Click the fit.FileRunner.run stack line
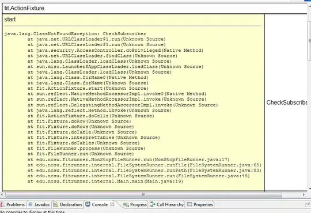311x213 pixels. point(81,154)
